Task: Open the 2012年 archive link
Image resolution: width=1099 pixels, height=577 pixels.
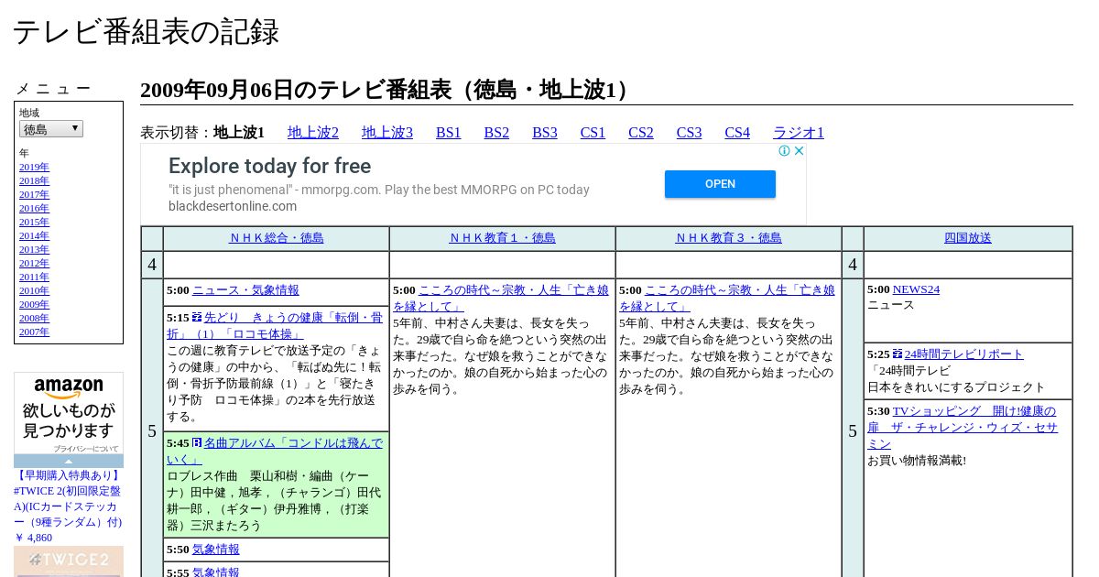Action: 34,264
